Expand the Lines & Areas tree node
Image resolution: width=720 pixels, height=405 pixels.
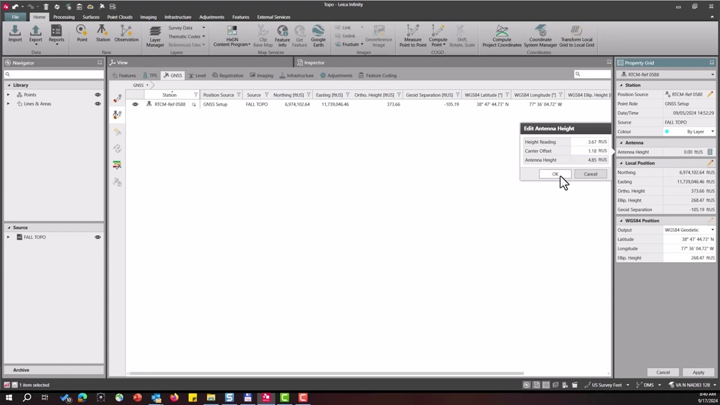point(8,103)
